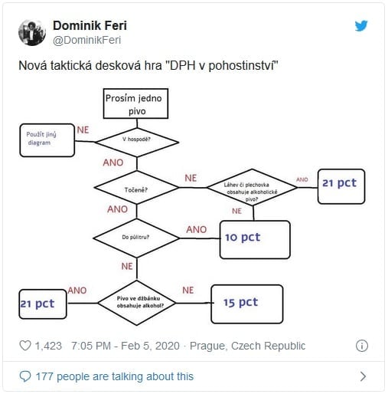Like the tweet with heart icon
The width and height of the screenshot is (388, 394).
coord(25,346)
